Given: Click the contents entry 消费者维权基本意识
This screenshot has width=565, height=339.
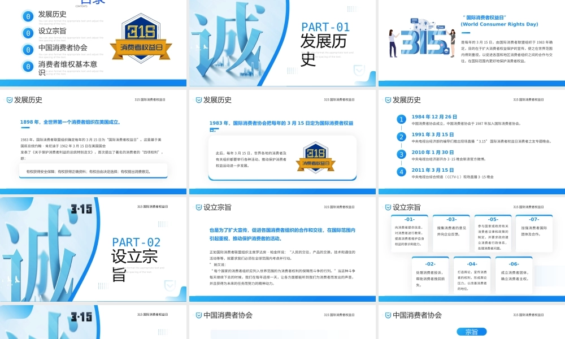Looking at the screenshot, I should [x=68, y=68].
